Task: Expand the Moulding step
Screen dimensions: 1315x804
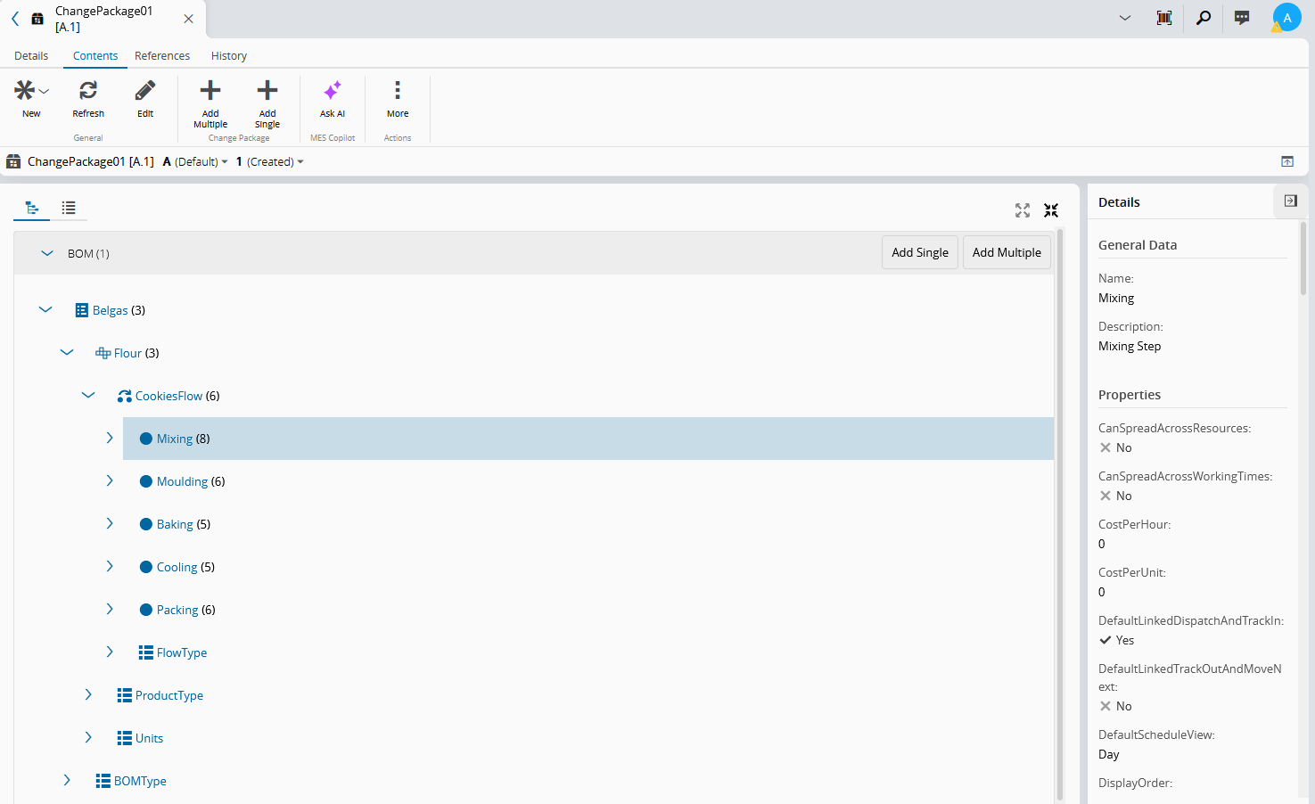Action: point(110,481)
